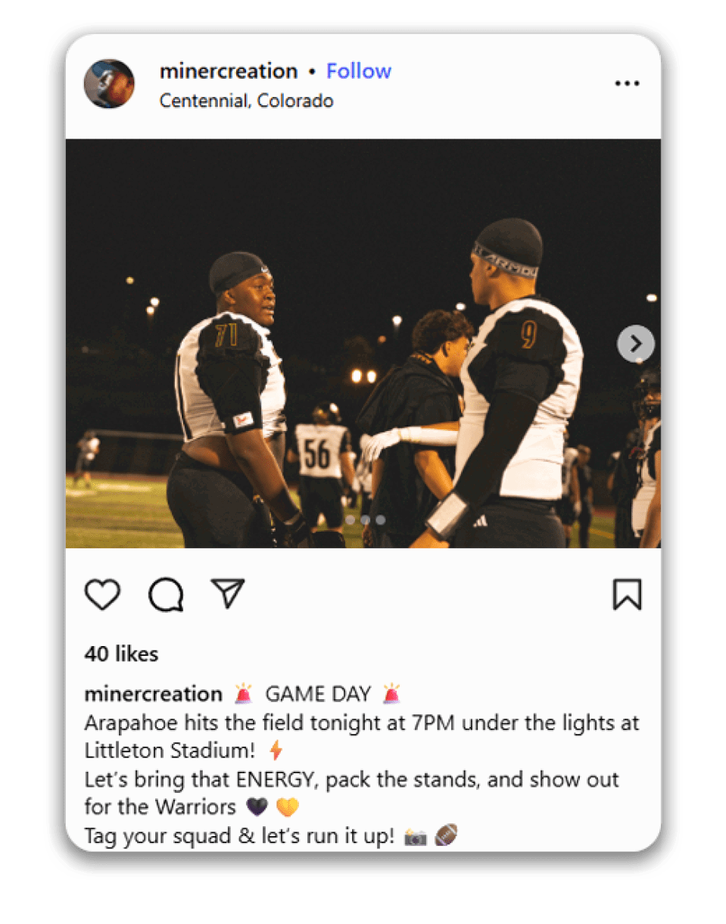Open the minercreation profile picture
Screen dimensions: 726x924
[x=109, y=84]
